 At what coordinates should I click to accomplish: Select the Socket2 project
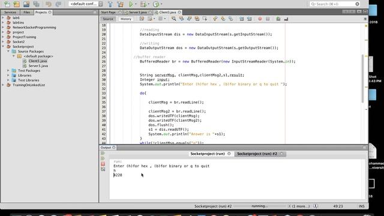point(19,41)
